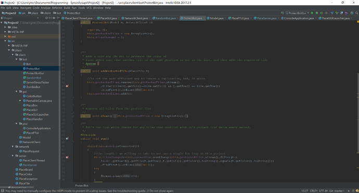359x193 pixels.
Task: Open the ProtectBotGui run configuration dropdown
Action: pos(297,13)
